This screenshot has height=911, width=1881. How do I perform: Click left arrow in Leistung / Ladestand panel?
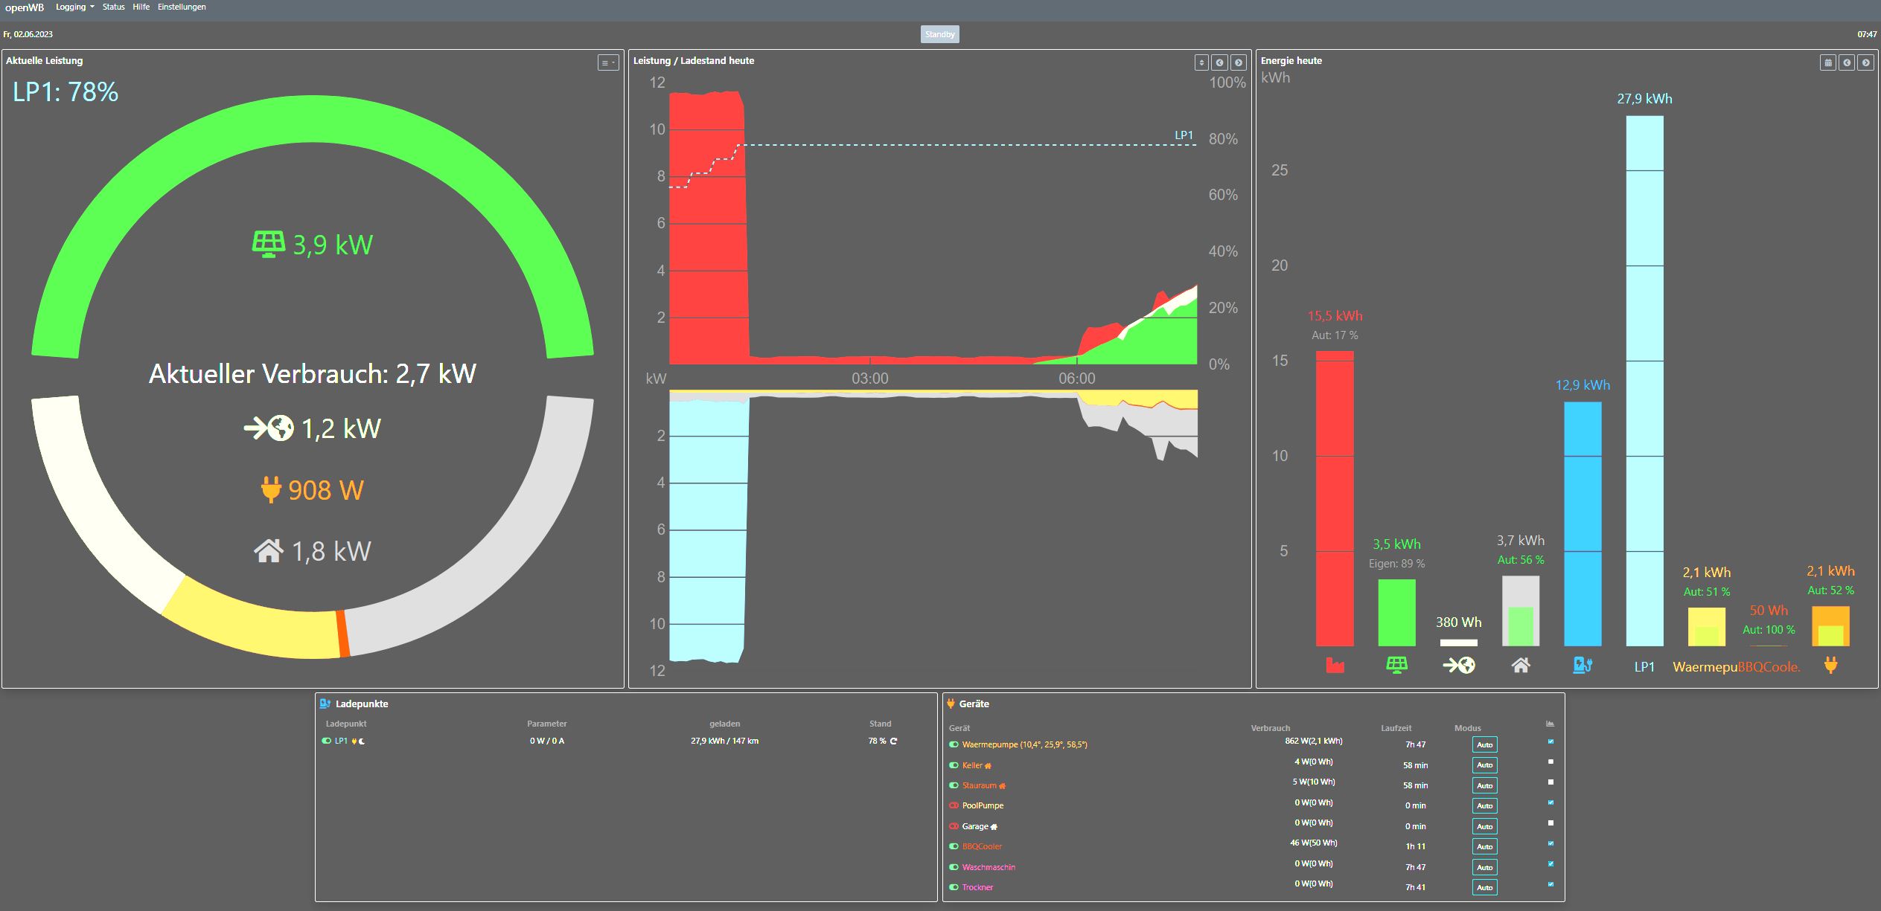click(1219, 63)
